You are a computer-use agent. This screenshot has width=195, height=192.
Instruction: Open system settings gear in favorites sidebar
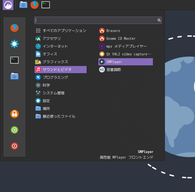click(14, 44)
